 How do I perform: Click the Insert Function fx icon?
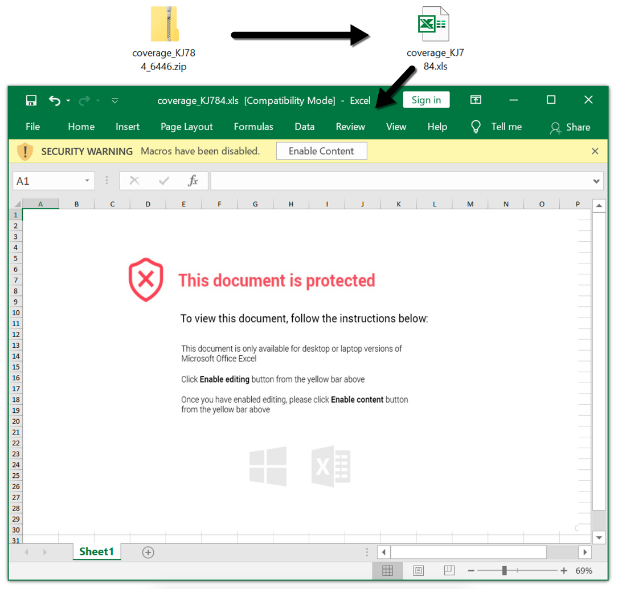[193, 181]
